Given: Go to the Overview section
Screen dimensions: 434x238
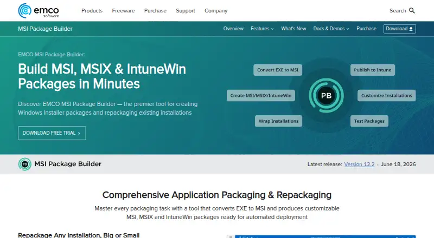Looking at the screenshot, I should click(x=233, y=29).
